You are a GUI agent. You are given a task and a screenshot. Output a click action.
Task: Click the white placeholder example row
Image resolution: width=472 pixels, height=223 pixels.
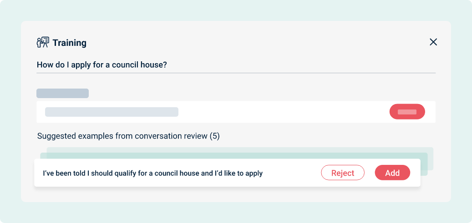tap(236, 112)
